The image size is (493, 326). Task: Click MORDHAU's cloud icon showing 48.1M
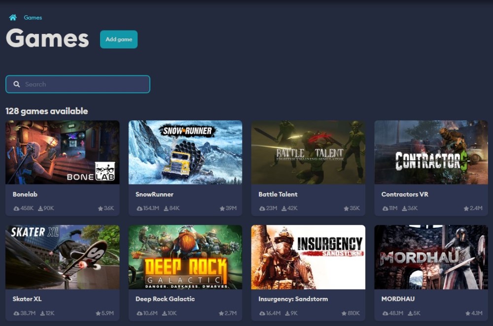(x=386, y=313)
